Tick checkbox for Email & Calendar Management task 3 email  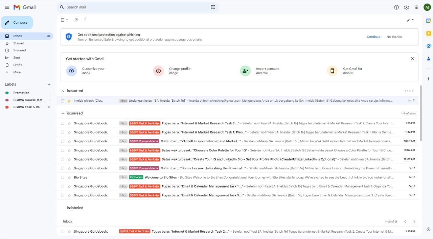[62, 195]
